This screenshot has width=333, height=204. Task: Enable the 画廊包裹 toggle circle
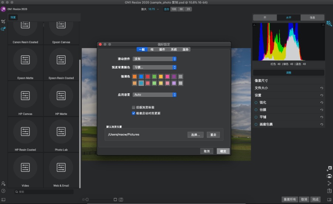click(256, 124)
